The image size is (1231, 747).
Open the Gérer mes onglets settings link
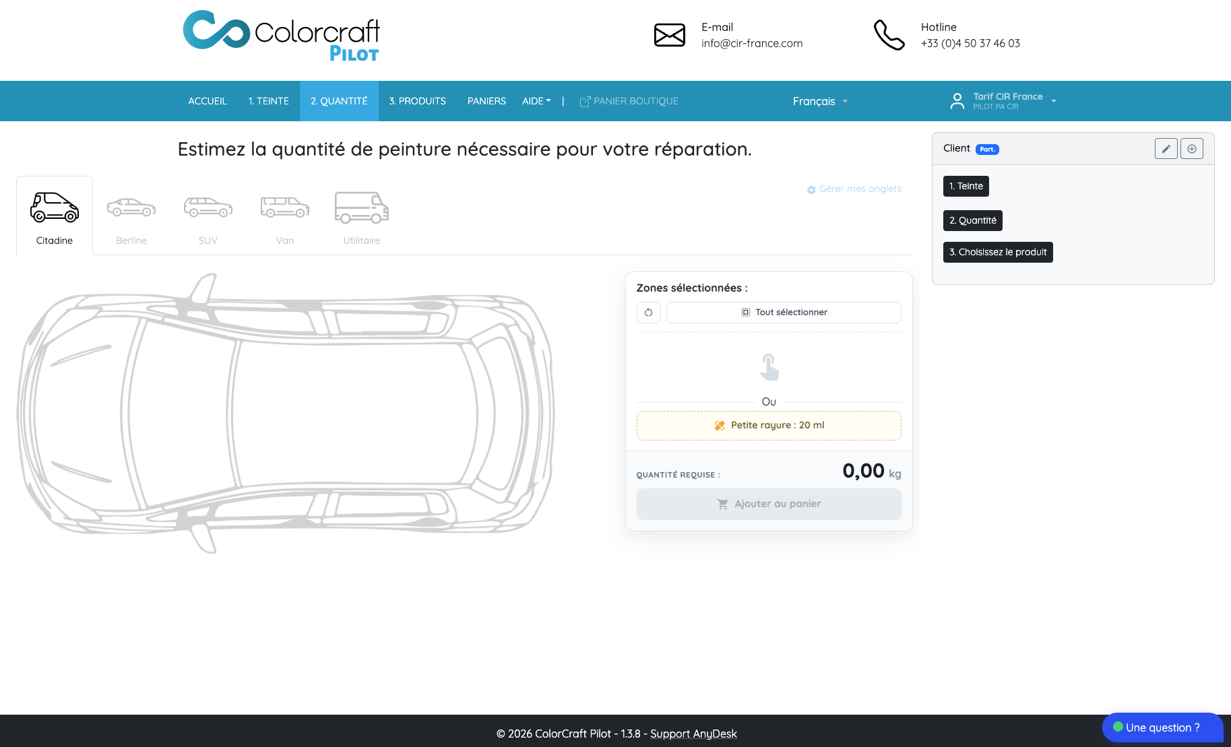tap(854, 189)
